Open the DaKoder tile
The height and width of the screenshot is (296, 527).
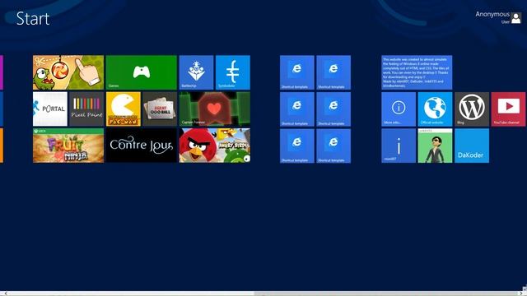(x=472, y=146)
